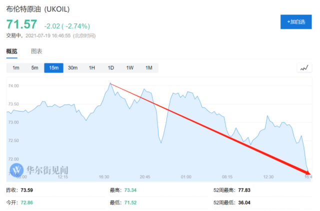Switch to the 概览 tab
The height and width of the screenshot is (211, 320).
coord(12,51)
